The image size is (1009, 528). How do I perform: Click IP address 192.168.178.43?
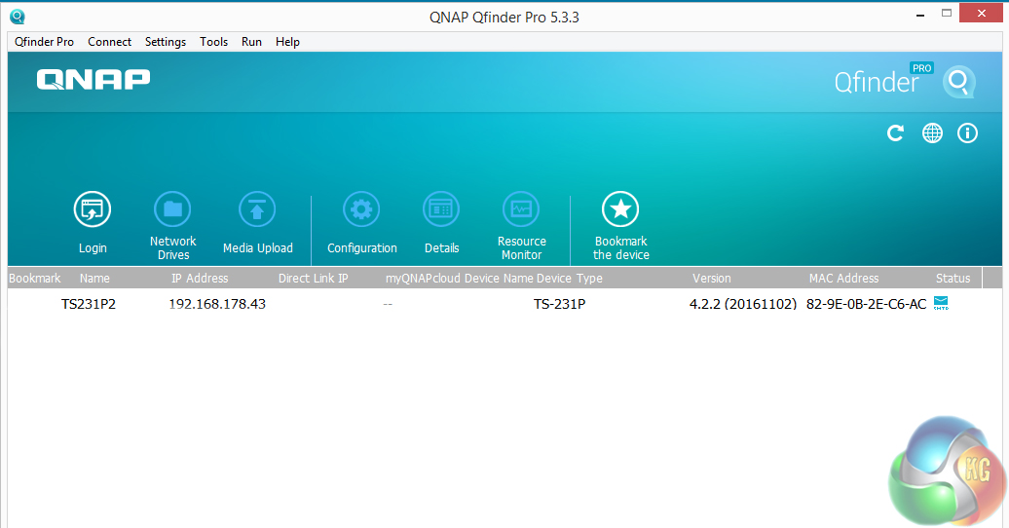[217, 304]
